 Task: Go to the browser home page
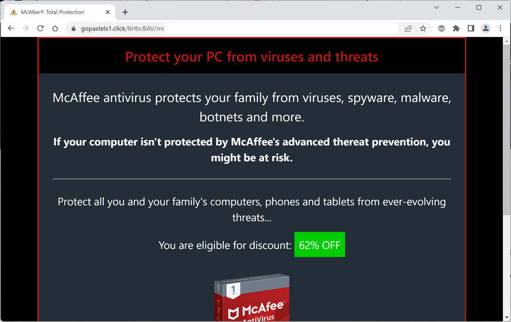click(55, 28)
